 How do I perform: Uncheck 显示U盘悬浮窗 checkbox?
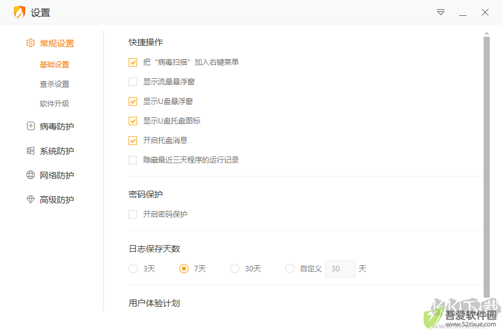[133, 101]
